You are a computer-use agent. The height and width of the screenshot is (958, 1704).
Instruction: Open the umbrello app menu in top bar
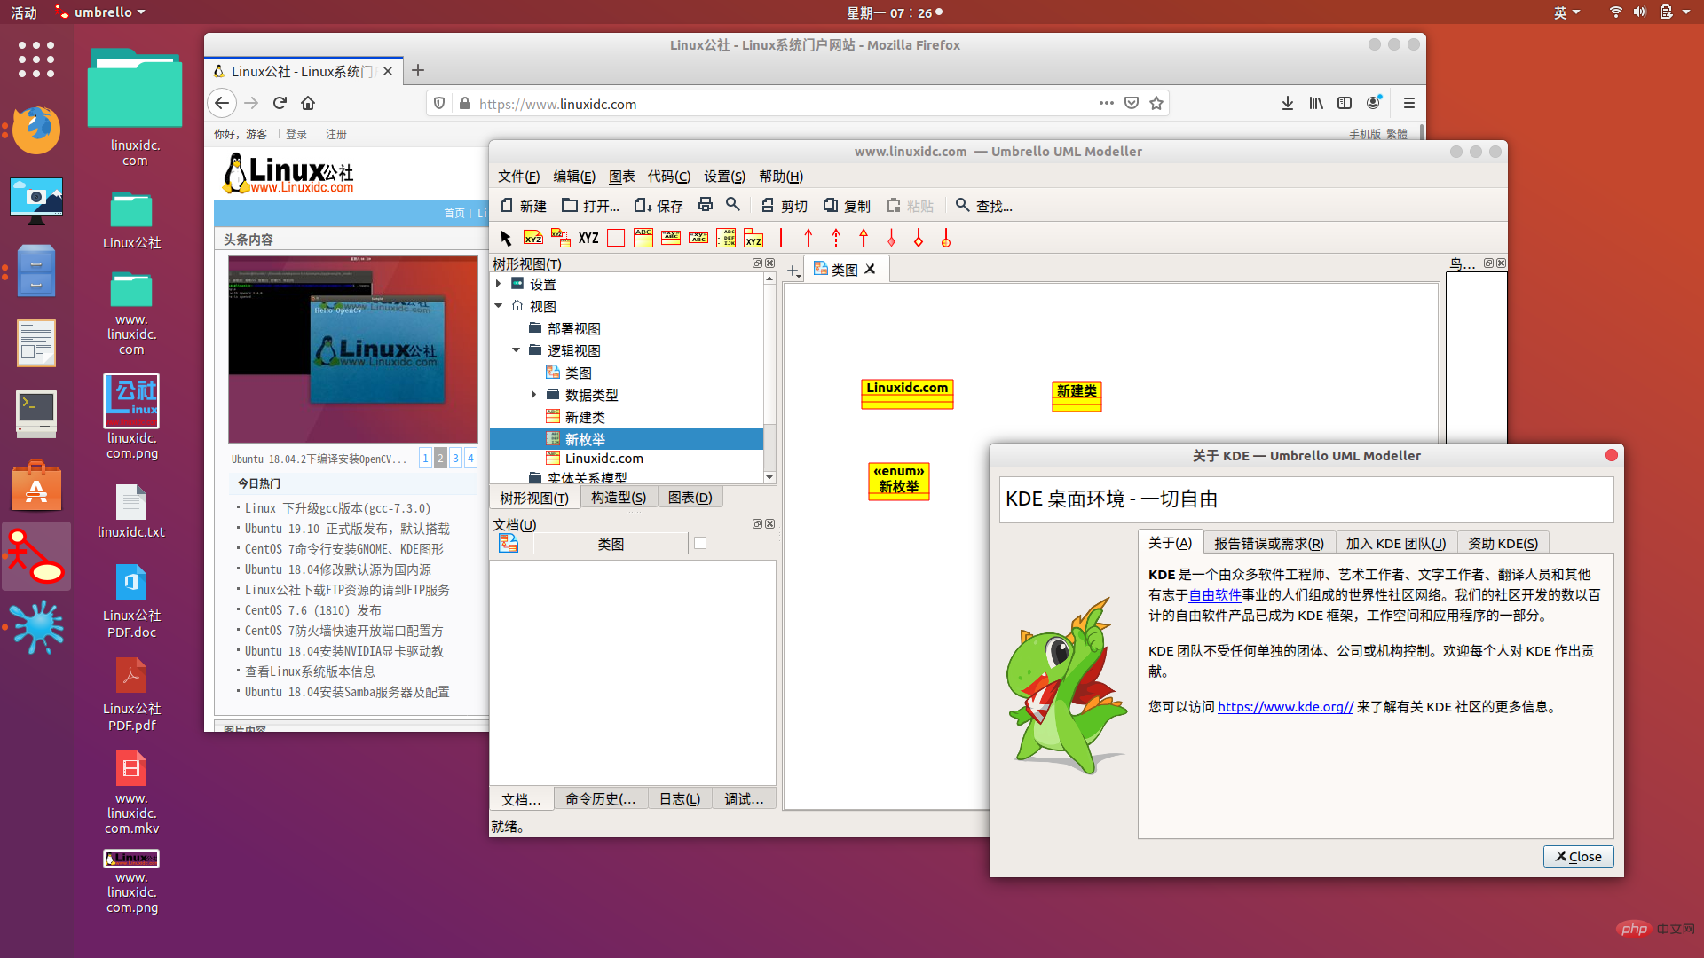99,12
